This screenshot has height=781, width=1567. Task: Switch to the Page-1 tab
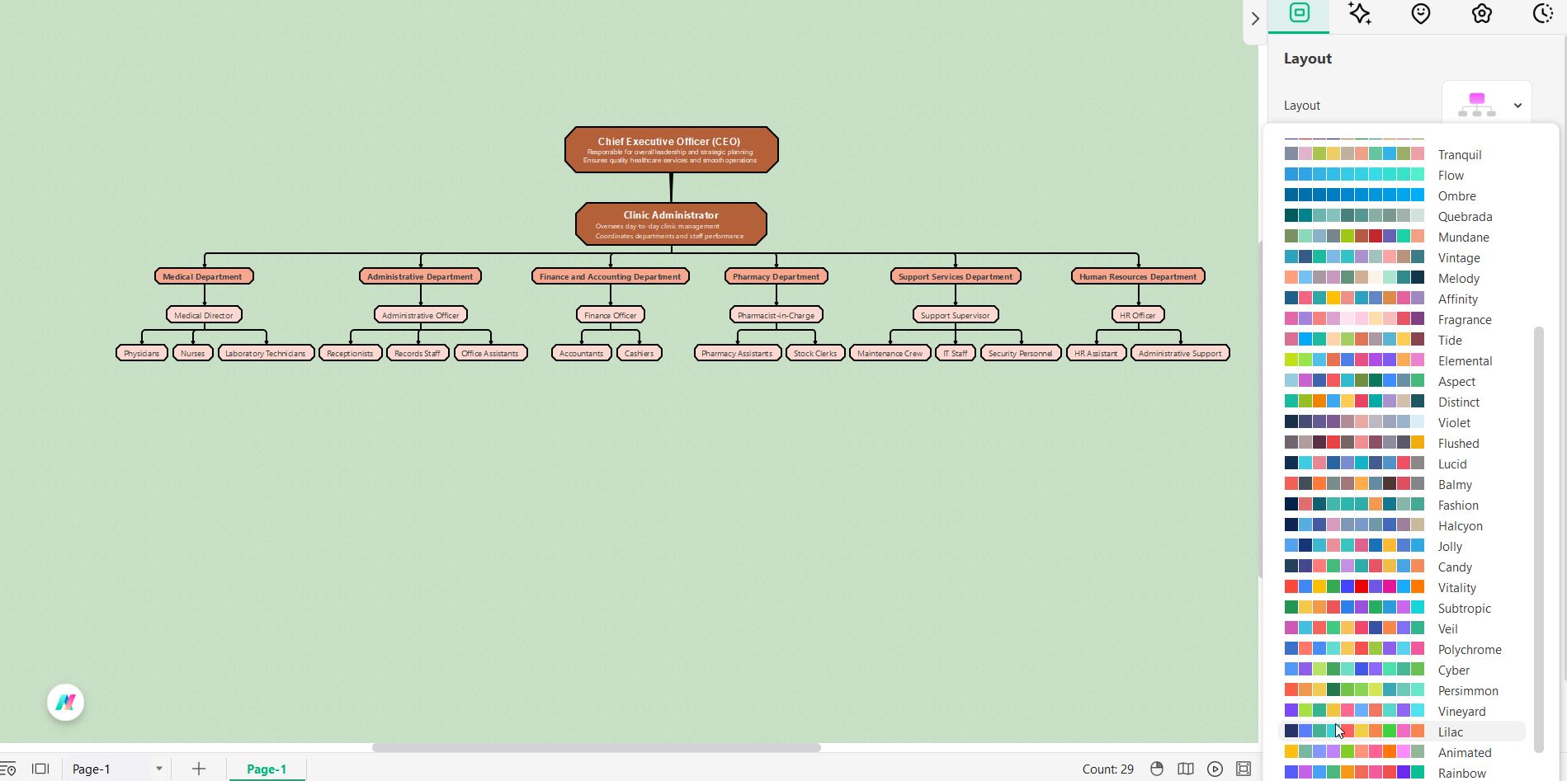click(x=266, y=769)
